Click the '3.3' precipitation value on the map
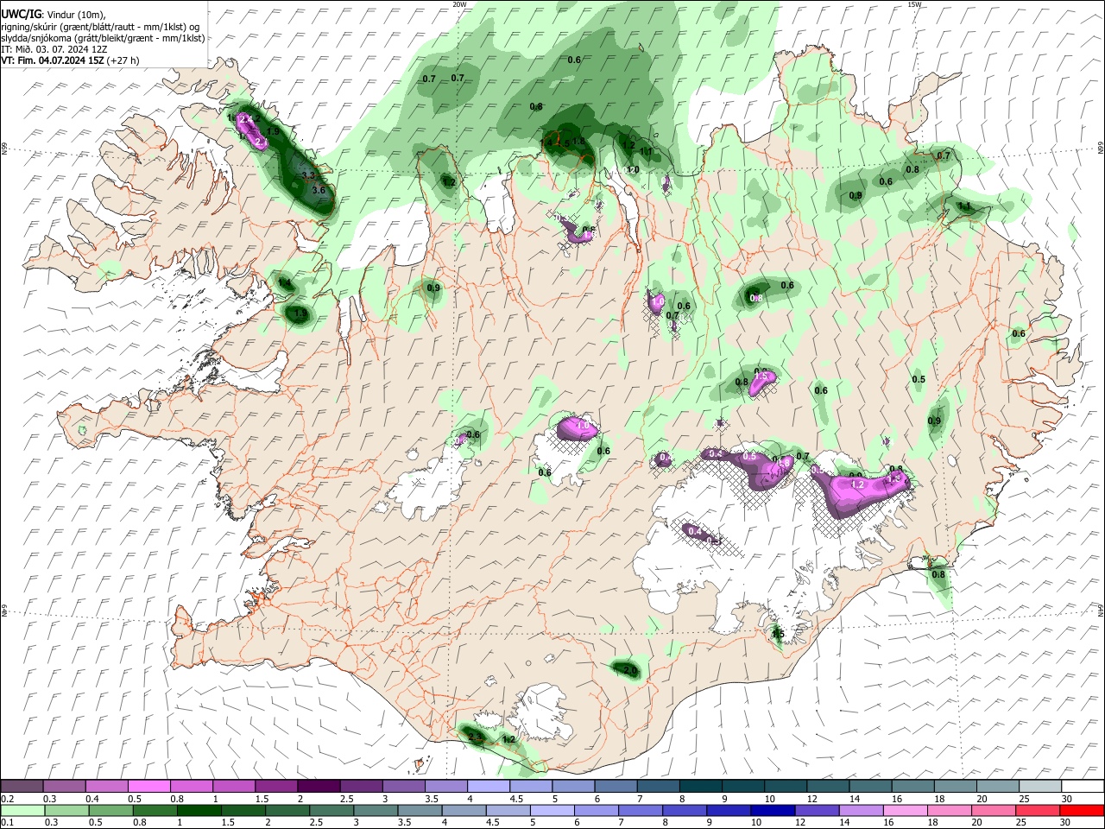Viewport: 1105px width, 829px height. [308, 175]
